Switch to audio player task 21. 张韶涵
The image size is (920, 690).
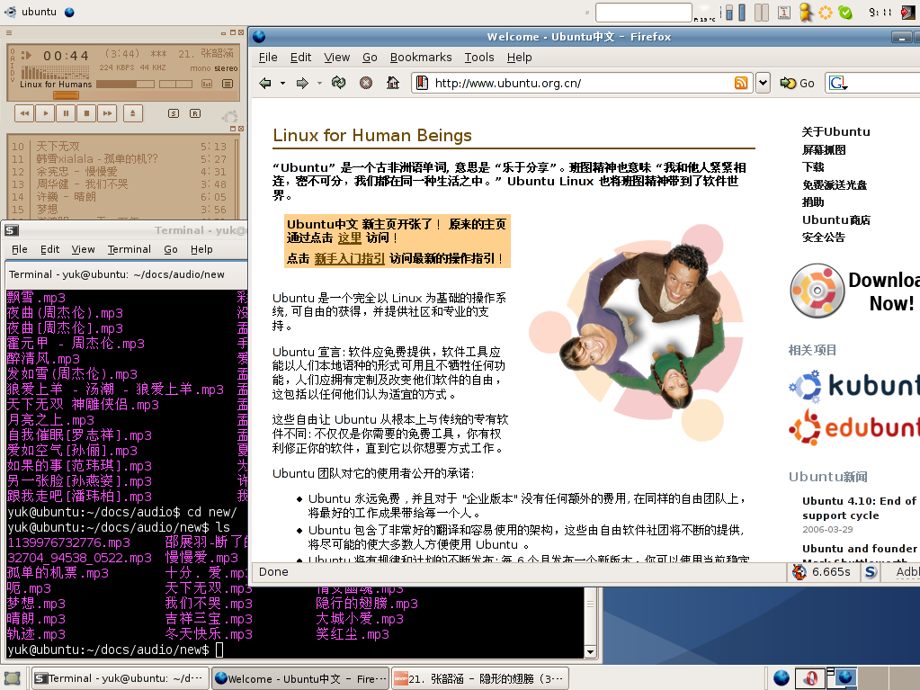pyautogui.click(x=480, y=679)
